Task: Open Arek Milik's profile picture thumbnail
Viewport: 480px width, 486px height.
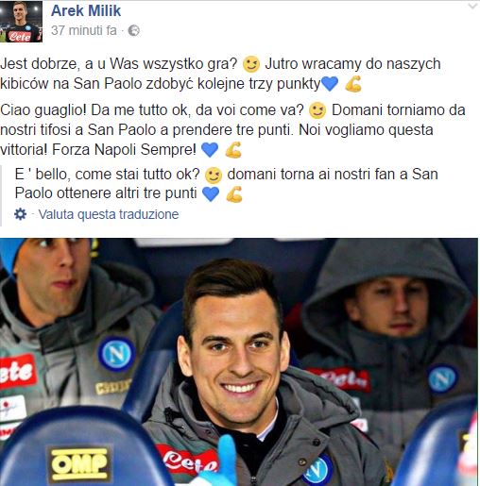Action: tap(21, 22)
